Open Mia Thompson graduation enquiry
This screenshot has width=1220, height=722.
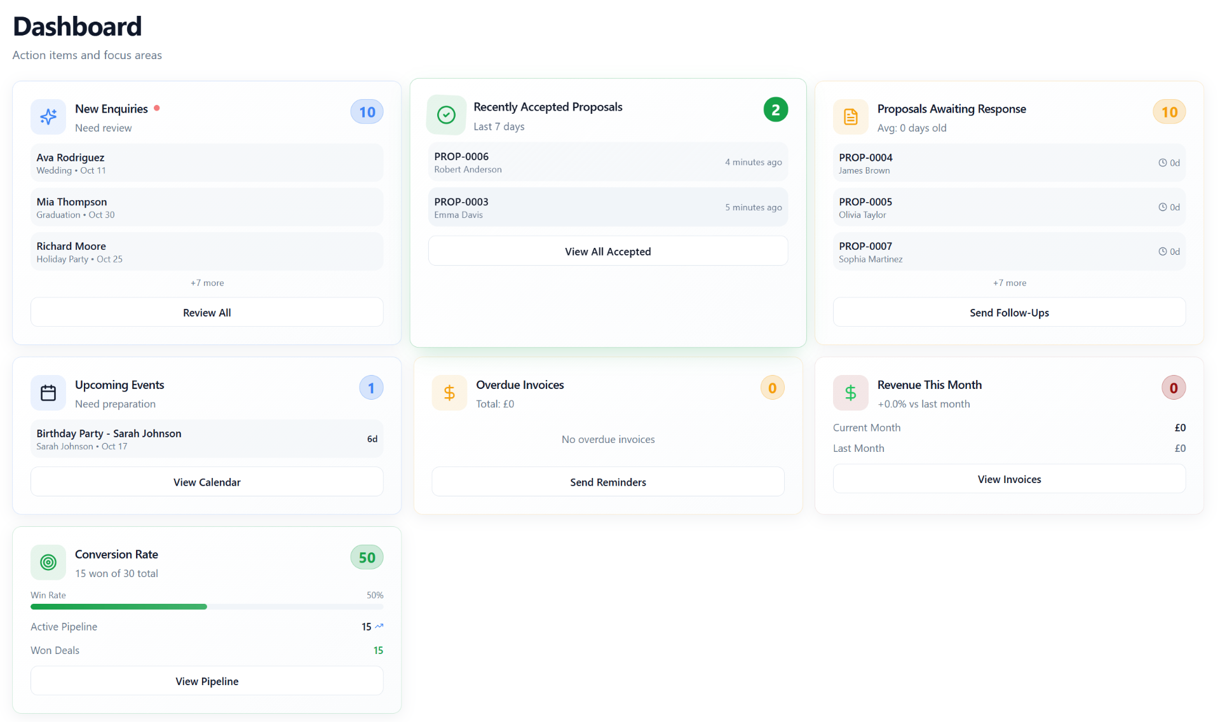click(x=207, y=207)
